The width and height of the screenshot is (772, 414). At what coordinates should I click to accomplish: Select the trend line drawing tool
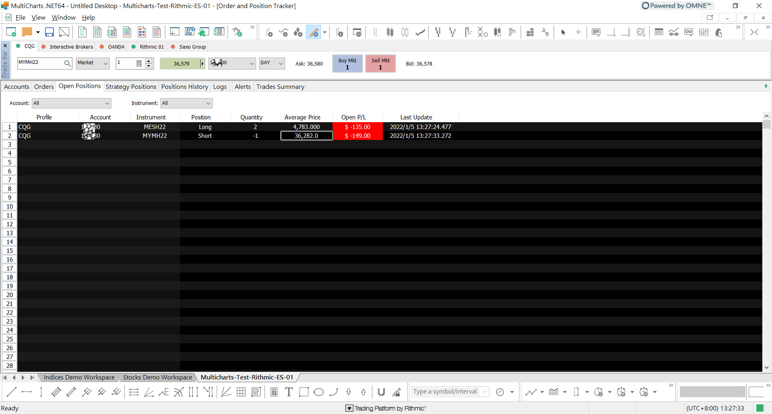(x=12, y=392)
